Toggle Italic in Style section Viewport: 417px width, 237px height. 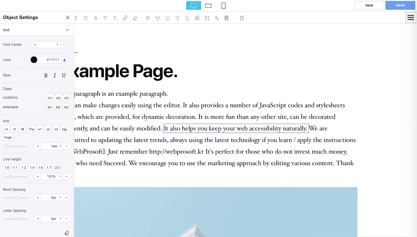point(55,75)
